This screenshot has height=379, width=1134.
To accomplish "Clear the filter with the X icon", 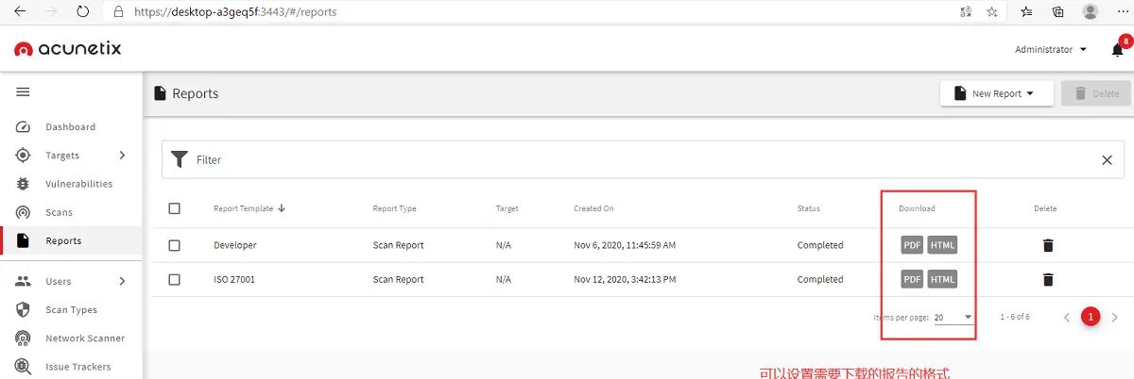I will click(x=1107, y=160).
